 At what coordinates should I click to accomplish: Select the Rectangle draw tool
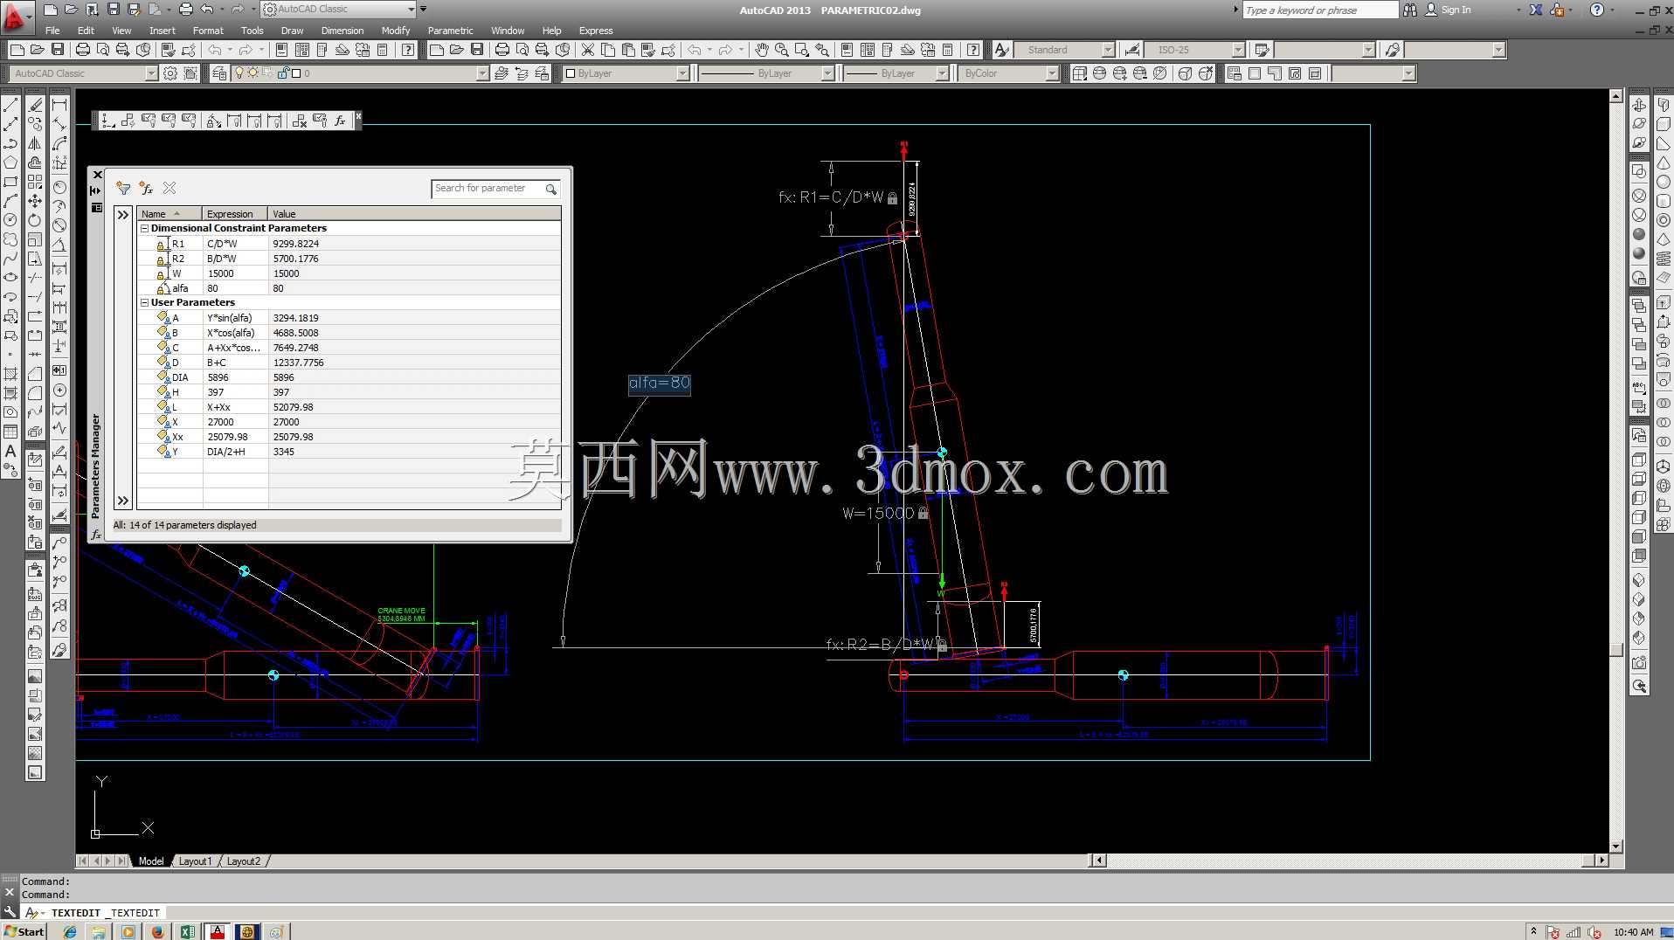10,182
